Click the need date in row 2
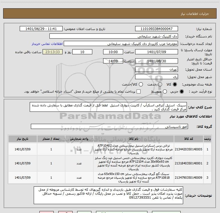The image size is (220, 213). (x=23, y=163)
